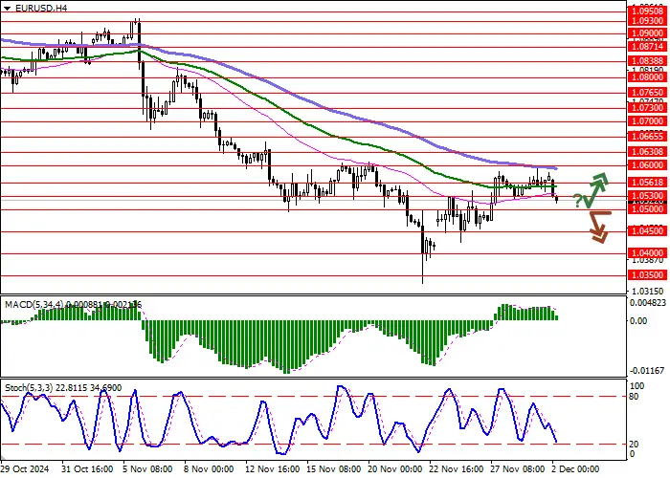Select the 29 Oct 2024 date label
Image resolution: width=670 pixels, height=478 pixels.
click(25, 469)
